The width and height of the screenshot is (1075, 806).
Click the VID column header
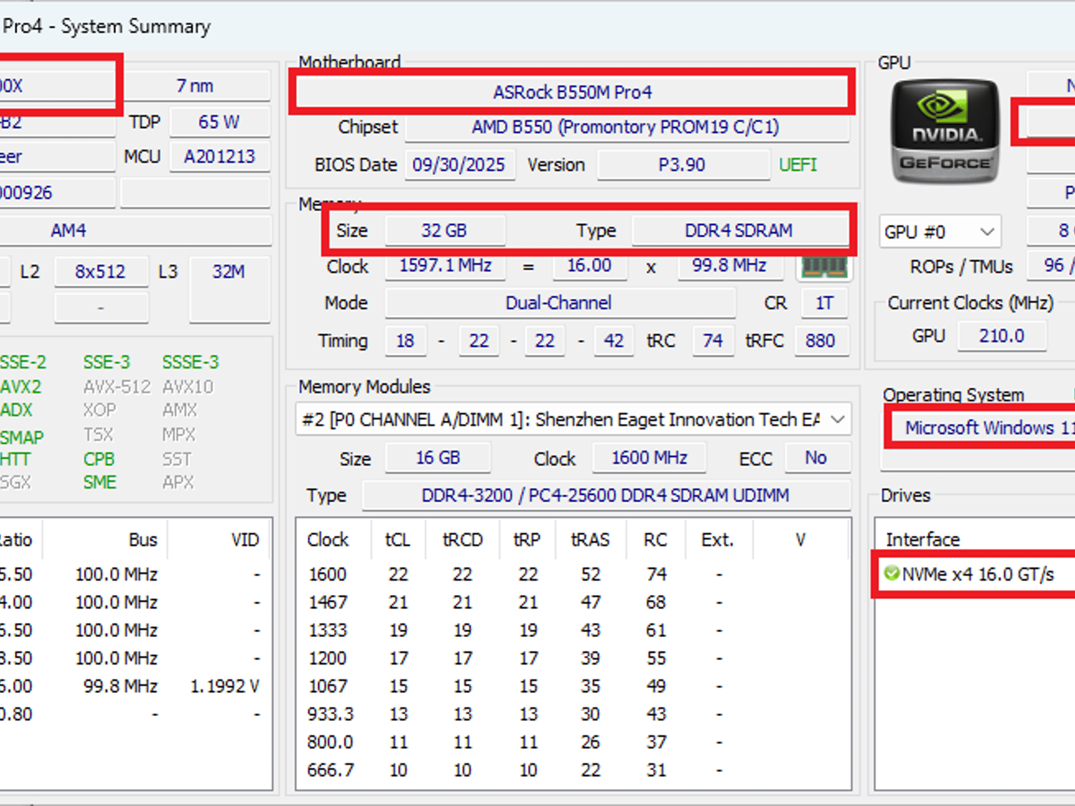click(246, 539)
